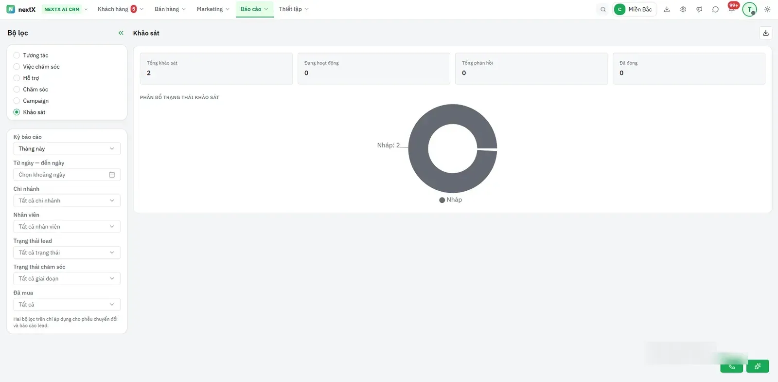Open the Đã mua Tất cả dropdown
This screenshot has width=778, height=382.
pos(67,305)
